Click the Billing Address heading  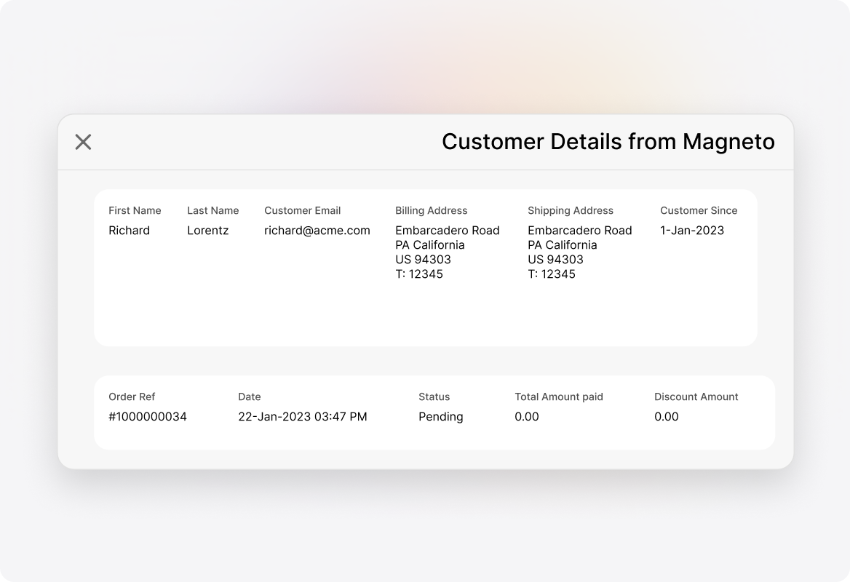431,210
